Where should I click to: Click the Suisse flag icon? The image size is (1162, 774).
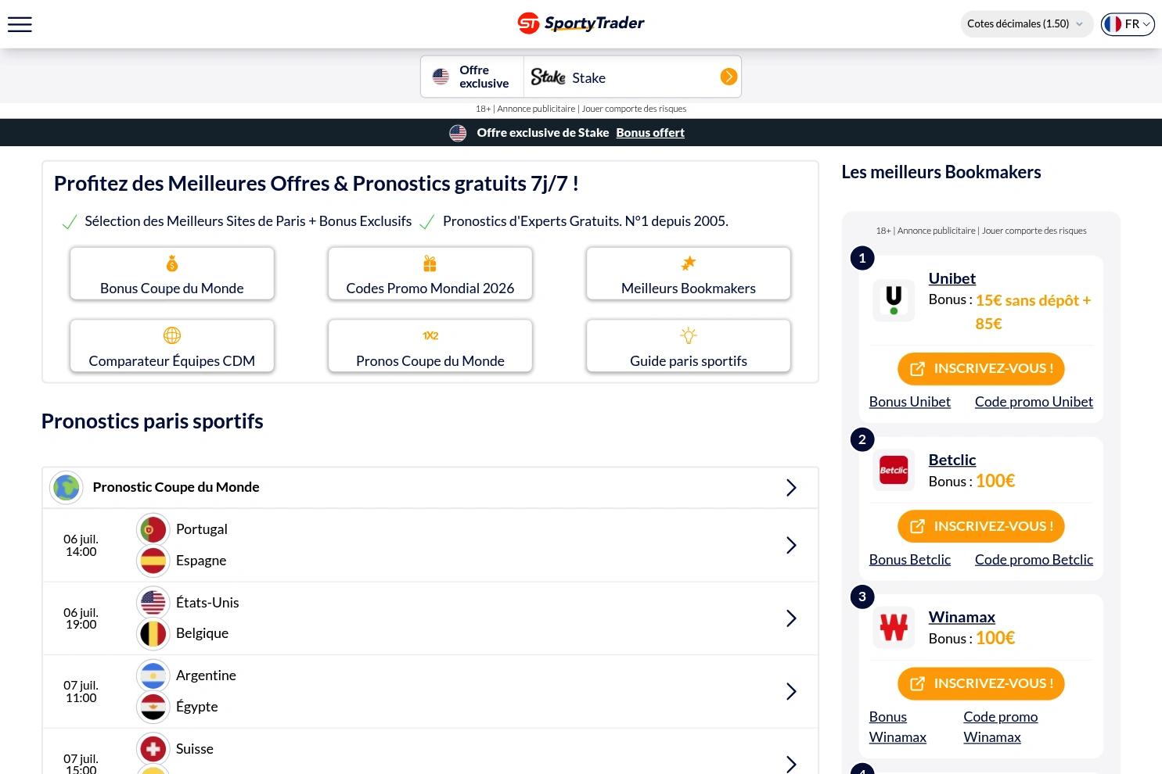coord(153,749)
